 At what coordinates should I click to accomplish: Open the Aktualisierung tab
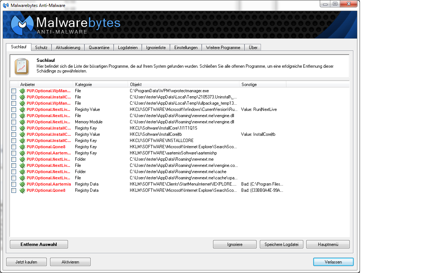[x=68, y=47]
